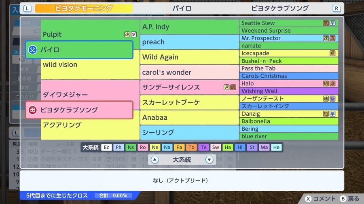Click the L shoulder button icon at top left
Viewport: 364px width, 204px height.
point(27,8)
